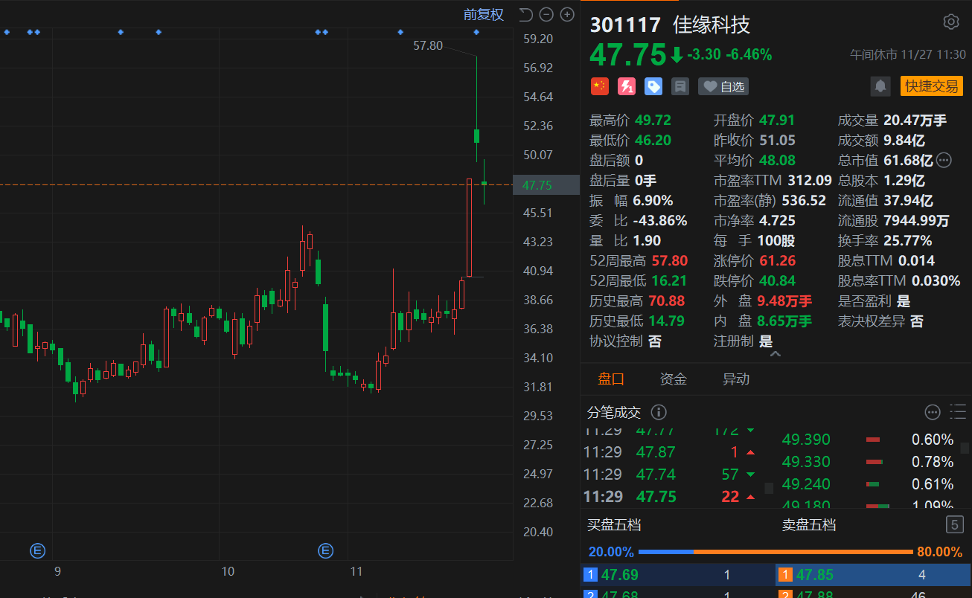Click the 换手率 value 25.77%
Viewport: 972px width, 598px height.
coord(907,241)
